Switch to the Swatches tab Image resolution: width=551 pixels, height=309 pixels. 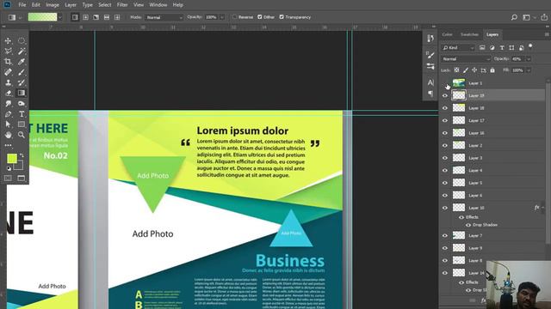point(469,34)
